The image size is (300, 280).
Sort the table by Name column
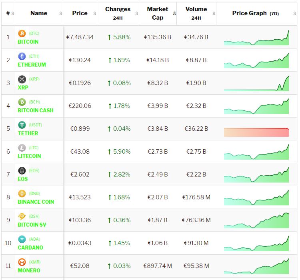click(39, 13)
